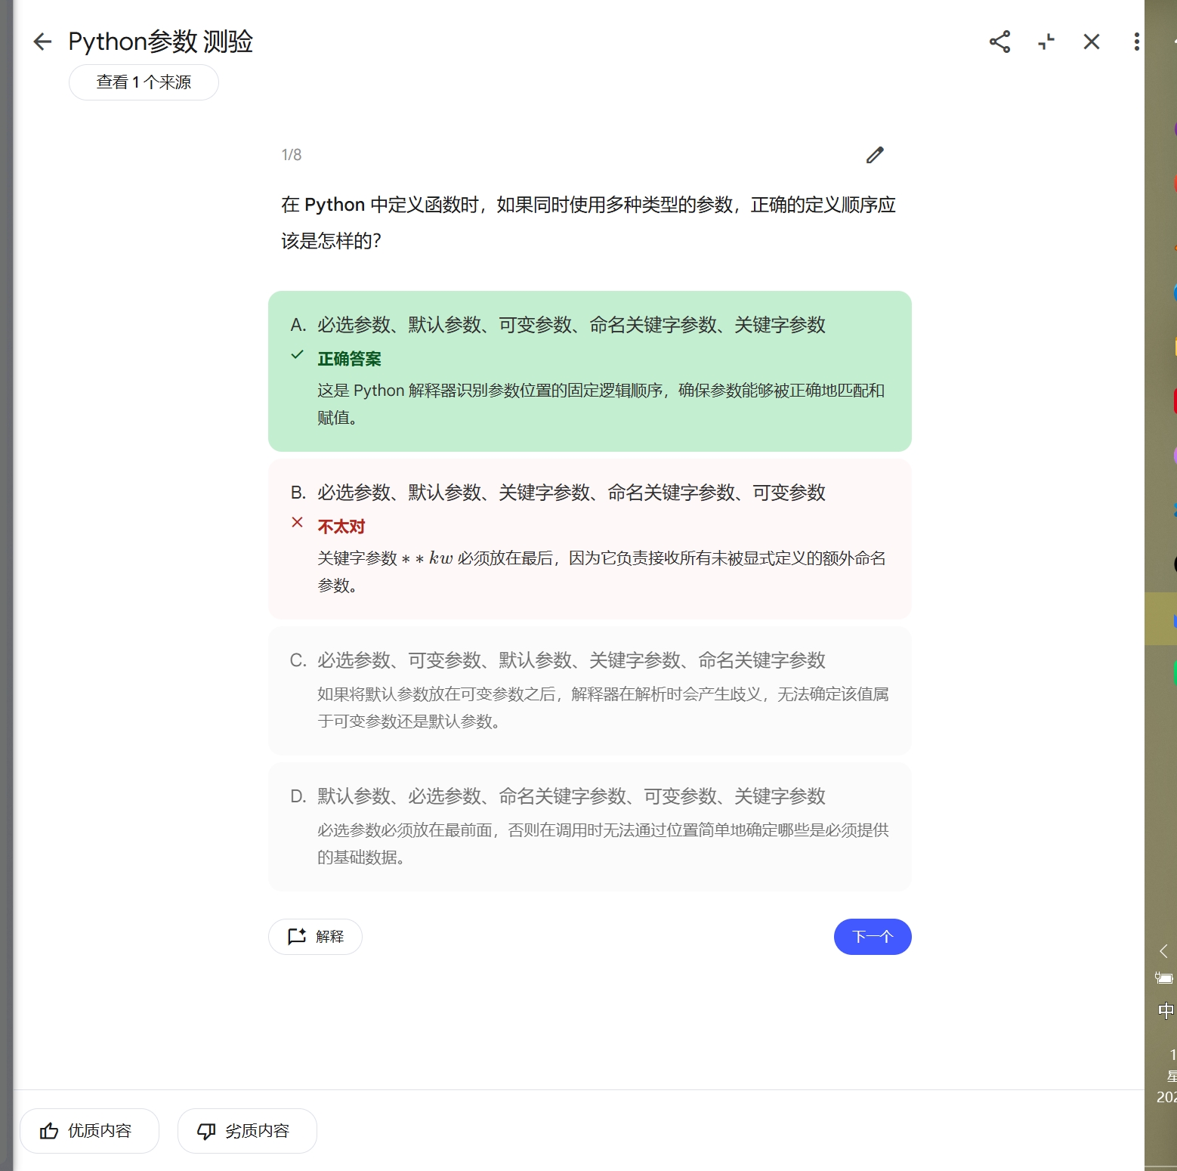
Task: Click the red X 不太对 icon
Action: (x=298, y=522)
